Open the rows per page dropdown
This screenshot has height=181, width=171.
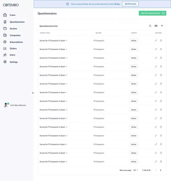[x=136, y=170]
